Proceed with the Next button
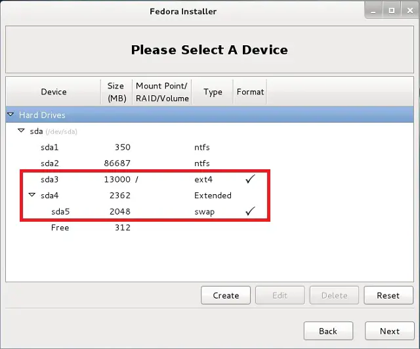The image size is (420, 349). [x=390, y=331]
